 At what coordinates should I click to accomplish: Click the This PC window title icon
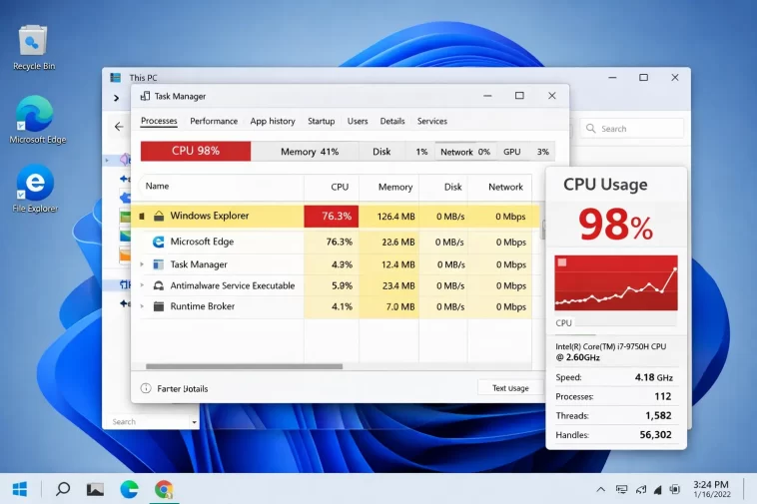pyautogui.click(x=116, y=77)
